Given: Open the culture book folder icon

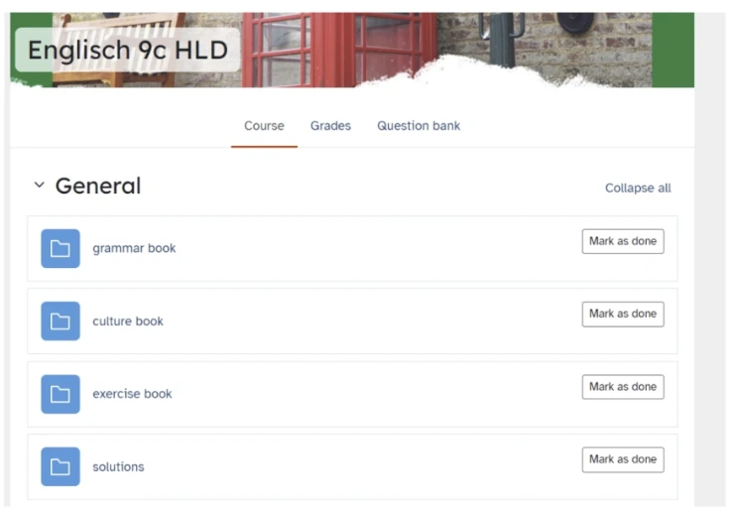Looking at the screenshot, I should click(61, 322).
